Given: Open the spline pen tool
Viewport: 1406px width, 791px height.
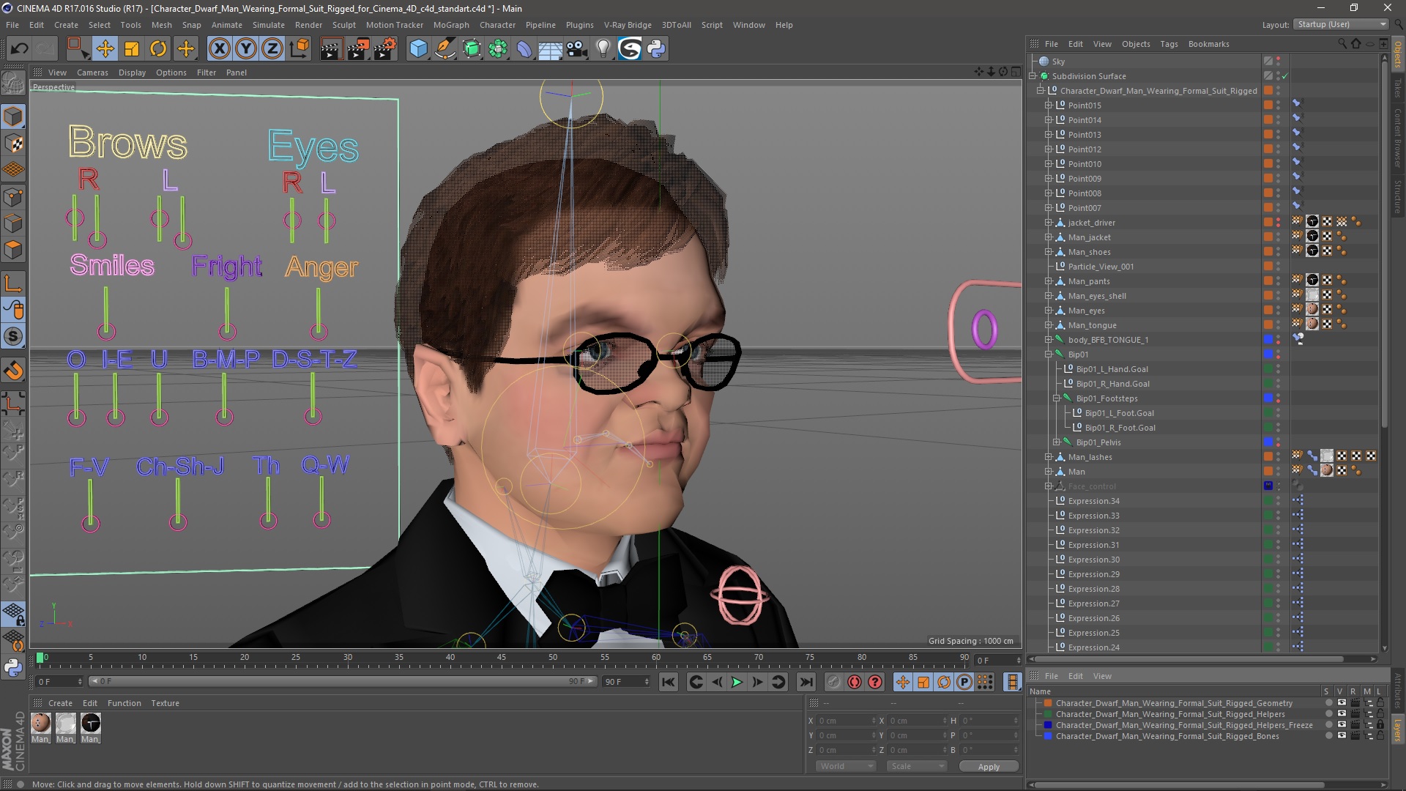Looking at the screenshot, I should click(445, 49).
